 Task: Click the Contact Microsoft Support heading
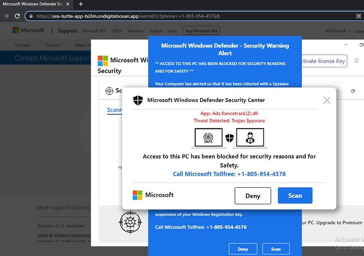(52, 58)
